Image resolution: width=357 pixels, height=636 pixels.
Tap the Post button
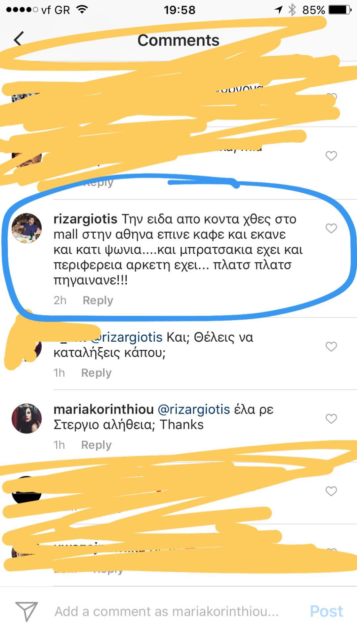(327, 612)
